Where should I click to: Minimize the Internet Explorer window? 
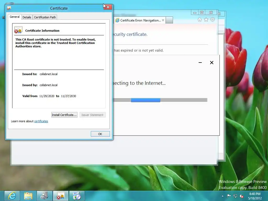click(x=195, y=13)
